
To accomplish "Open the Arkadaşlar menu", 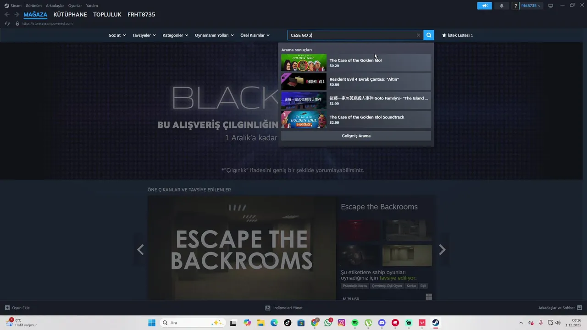I will [x=55, y=5].
